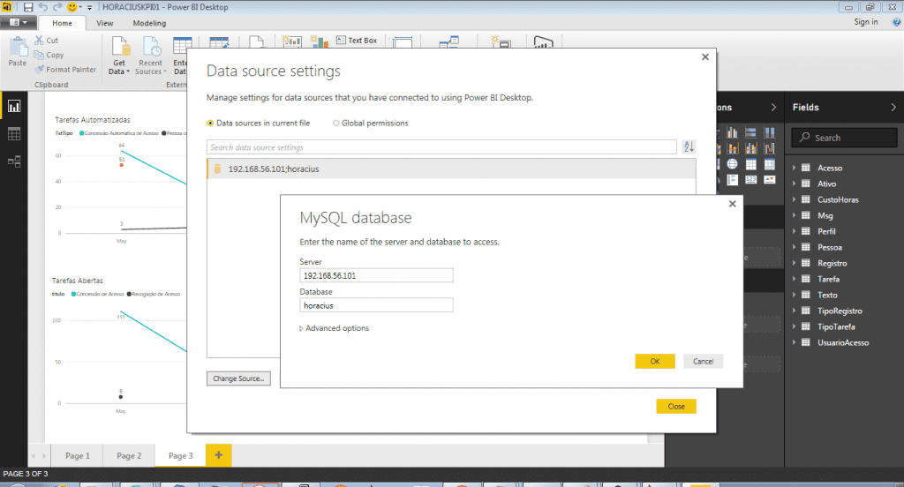This screenshot has width=904, height=487.
Task: Click the Database input field
Action: (x=376, y=305)
